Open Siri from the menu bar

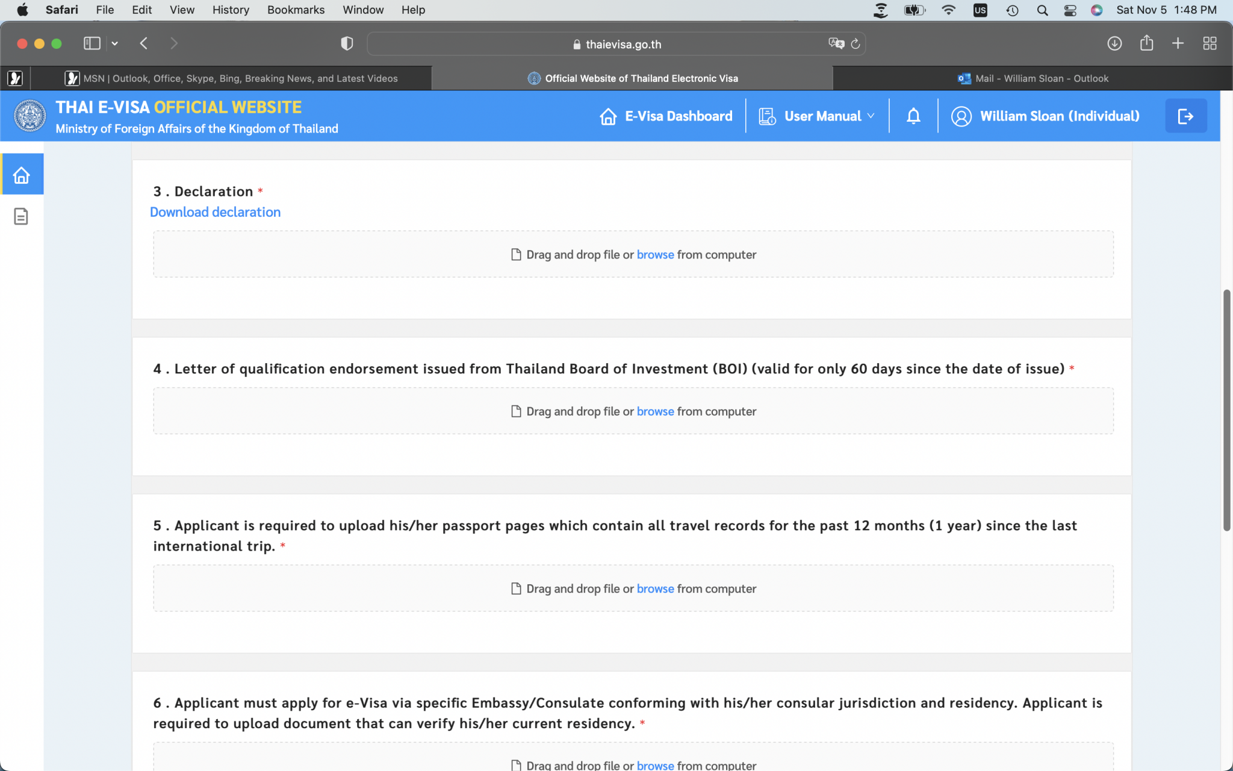(1097, 10)
